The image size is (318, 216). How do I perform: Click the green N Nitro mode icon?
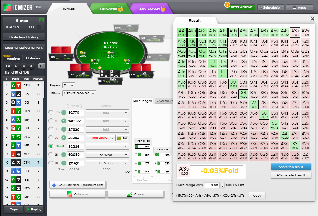tap(41, 20)
